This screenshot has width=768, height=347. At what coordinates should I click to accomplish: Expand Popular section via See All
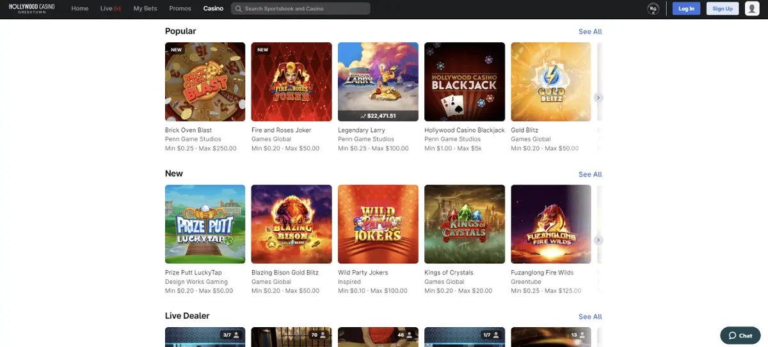[589, 31]
